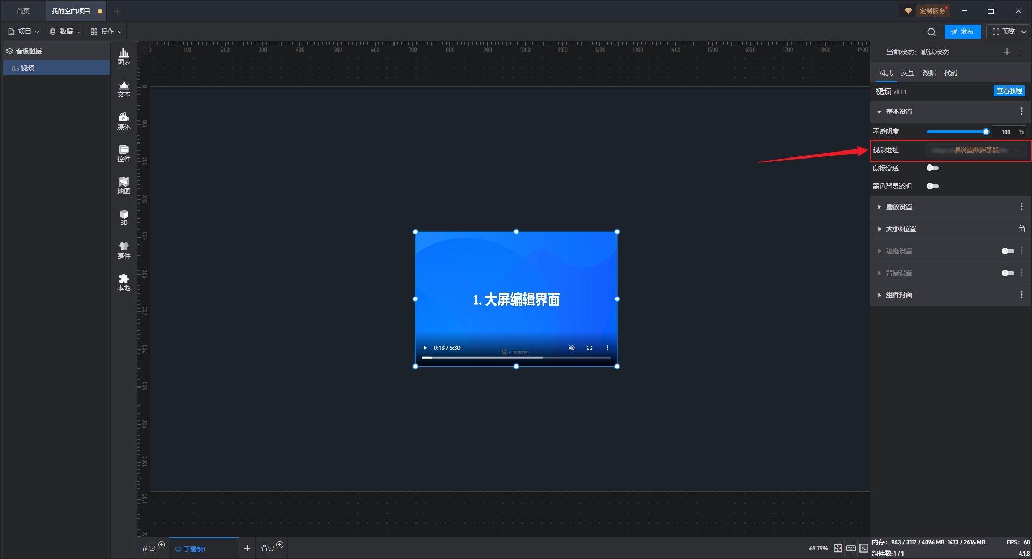
Task: Enable the 背景设置 switch
Action: click(1008, 273)
